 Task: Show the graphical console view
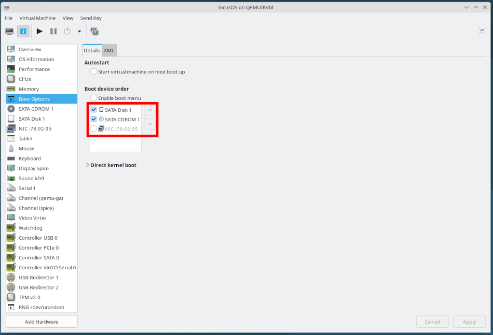click(9, 31)
